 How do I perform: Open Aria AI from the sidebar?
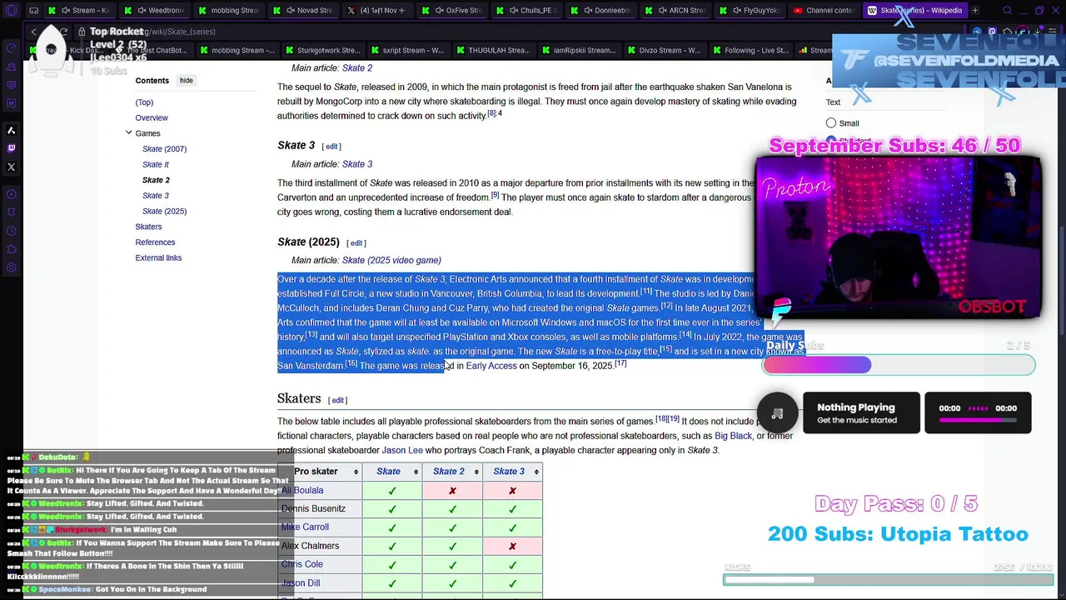tap(12, 130)
